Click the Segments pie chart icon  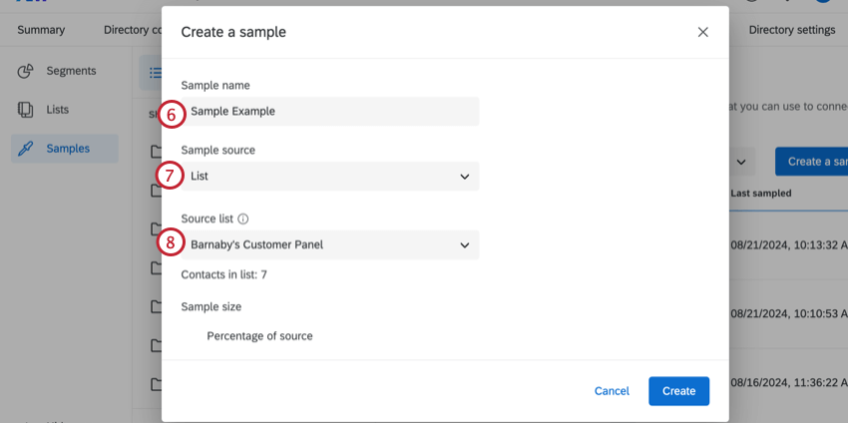coord(26,71)
